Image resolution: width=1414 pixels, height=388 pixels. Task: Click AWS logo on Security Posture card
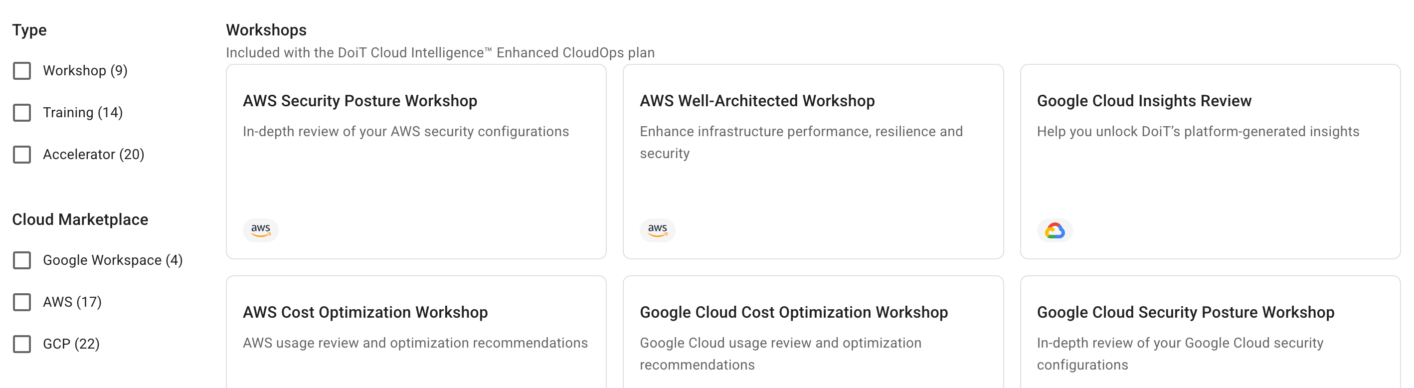(260, 229)
